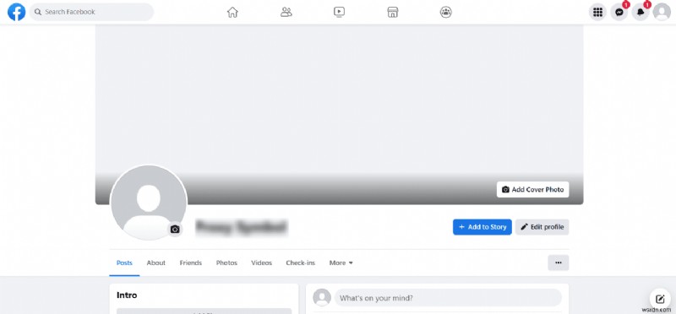Select the Posts tab
Viewport: 676px width, 314px height.
click(x=124, y=263)
